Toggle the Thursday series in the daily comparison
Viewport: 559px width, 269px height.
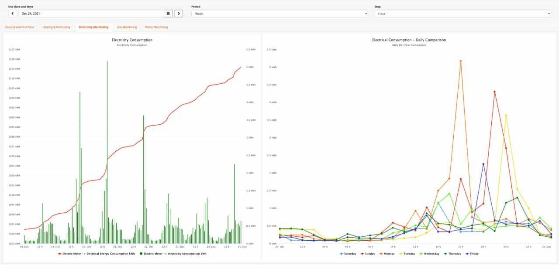pyautogui.click(x=445, y=253)
